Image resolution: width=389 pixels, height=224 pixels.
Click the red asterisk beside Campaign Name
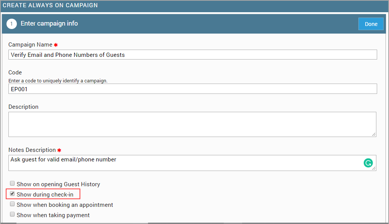[x=55, y=45]
